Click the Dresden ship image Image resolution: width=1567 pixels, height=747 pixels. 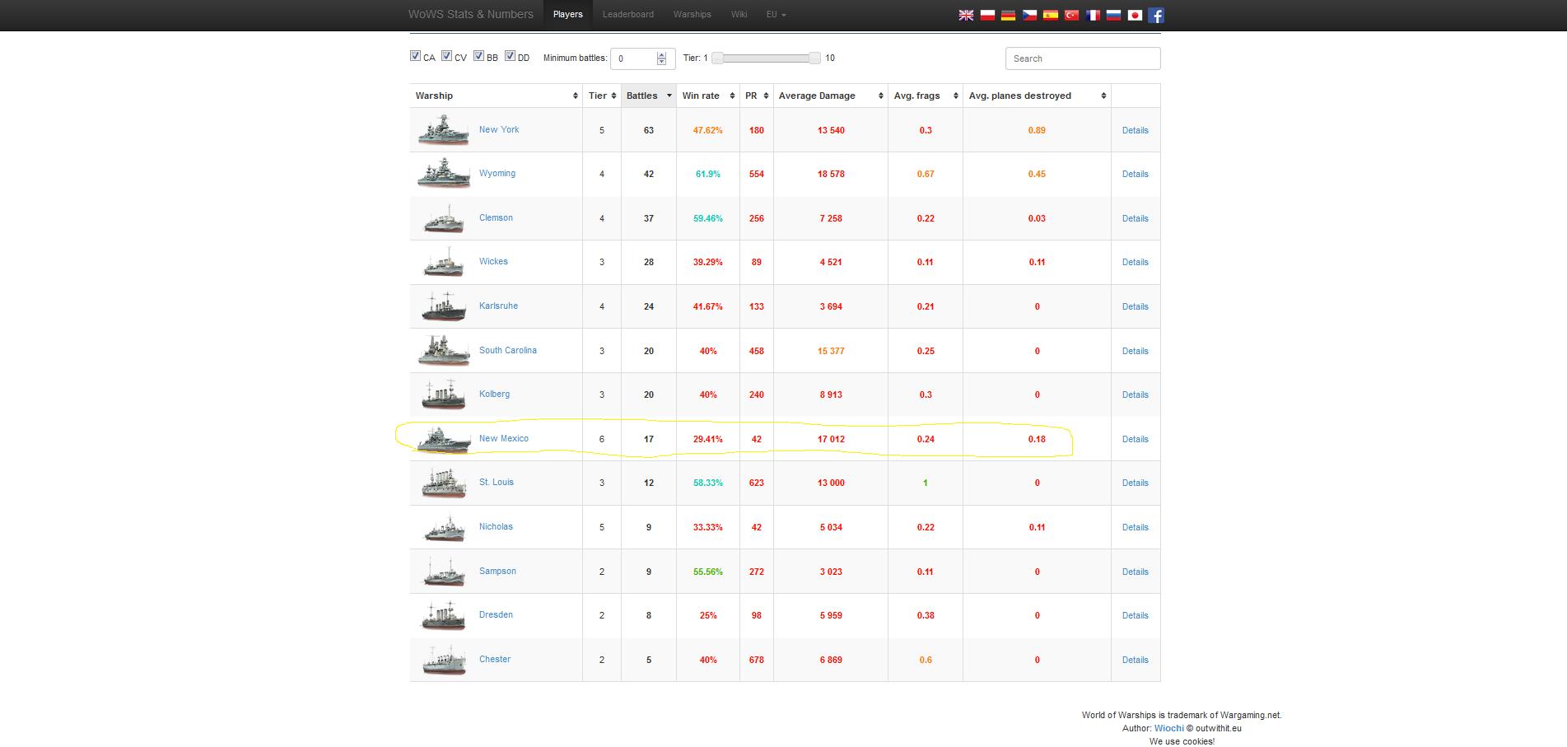click(x=444, y=615)
